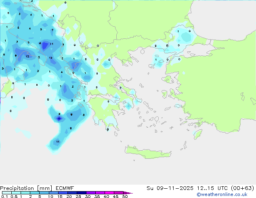This screenshot has width=256, height=198.
Task: Click the island of Crete on the map
Action: tap(148, 152)
